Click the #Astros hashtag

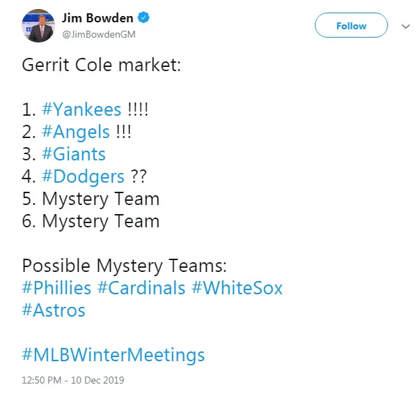(x=54, y=310)
